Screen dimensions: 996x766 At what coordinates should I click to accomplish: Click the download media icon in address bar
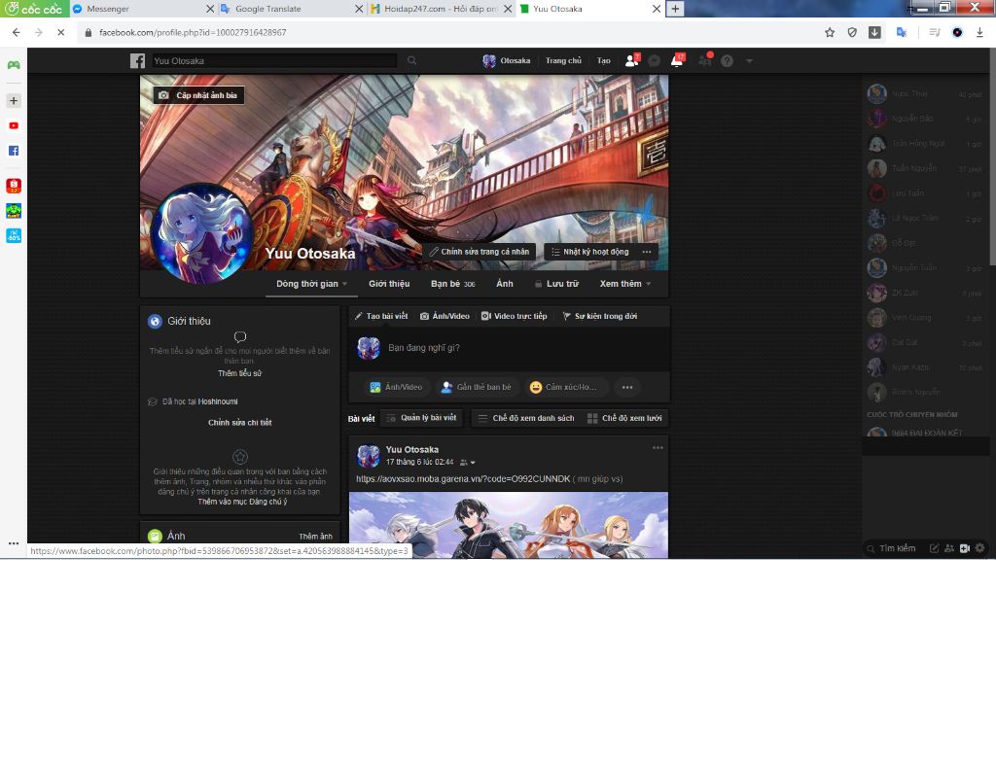pos(874,32)
